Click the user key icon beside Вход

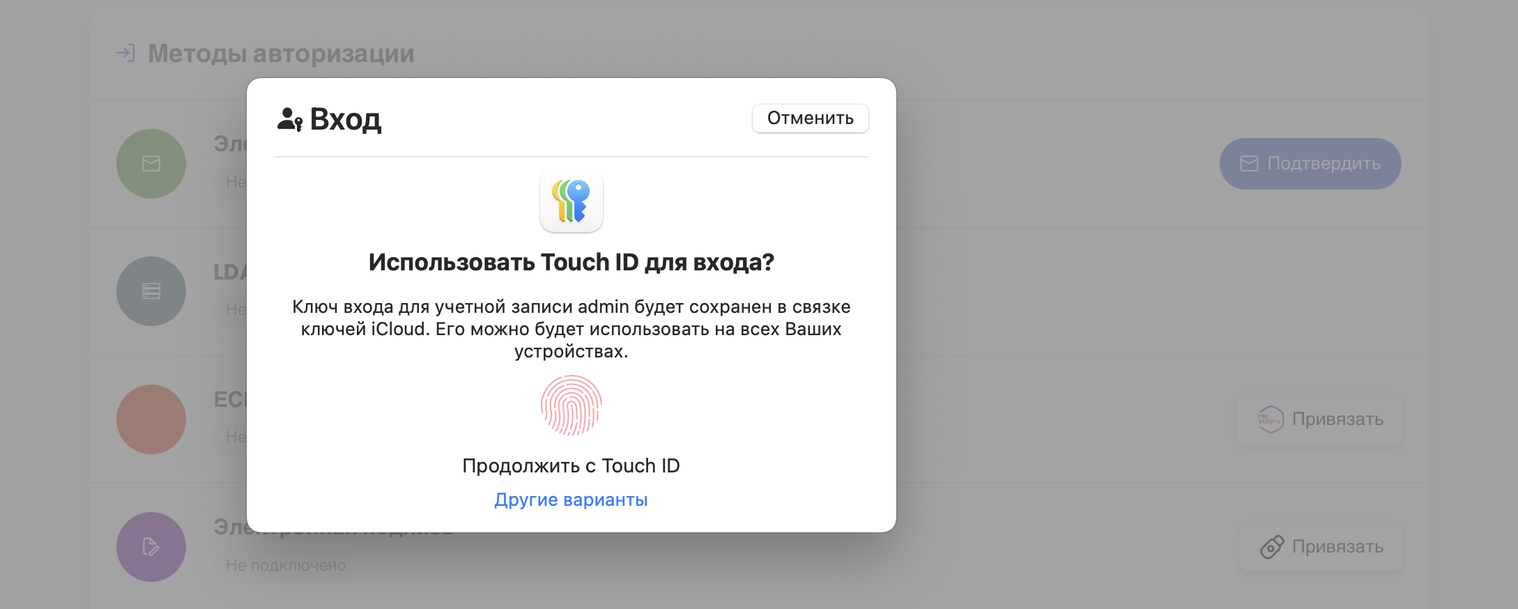[x=290, y=120]
